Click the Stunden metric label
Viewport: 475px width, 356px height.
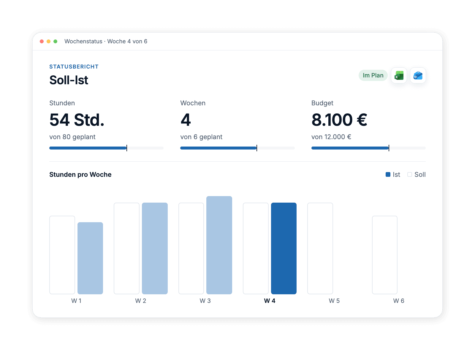(62, 103)
